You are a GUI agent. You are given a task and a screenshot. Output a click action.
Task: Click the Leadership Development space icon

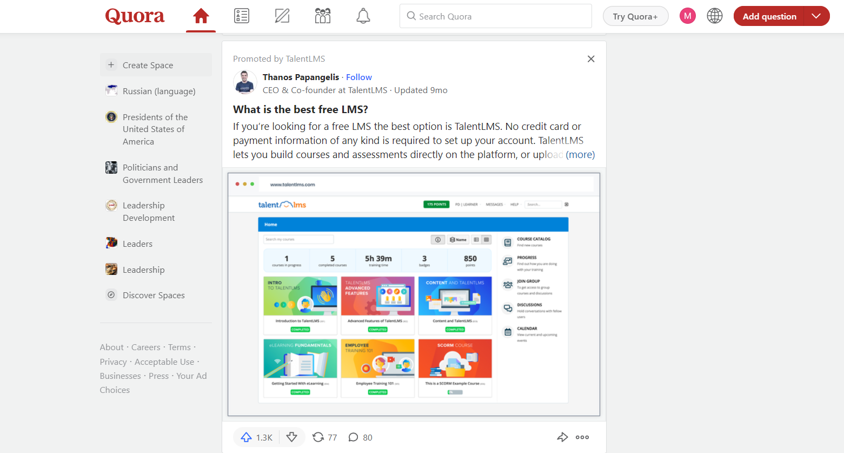click(111, 205)
